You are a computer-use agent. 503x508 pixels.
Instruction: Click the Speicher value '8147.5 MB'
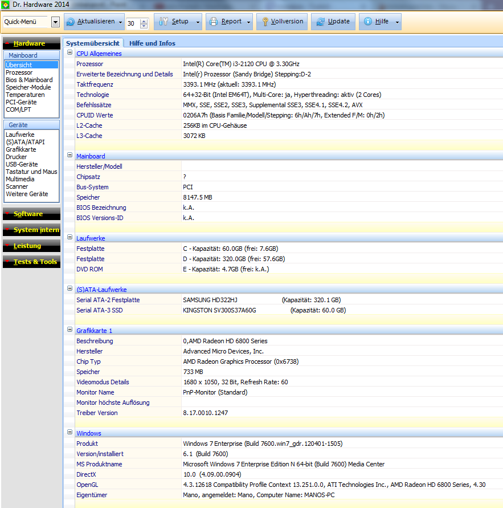(198, 197)
